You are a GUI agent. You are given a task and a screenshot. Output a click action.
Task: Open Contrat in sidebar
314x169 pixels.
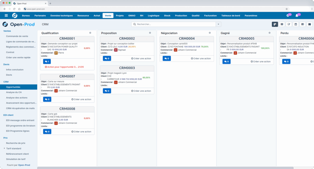[x=10, y=52]
